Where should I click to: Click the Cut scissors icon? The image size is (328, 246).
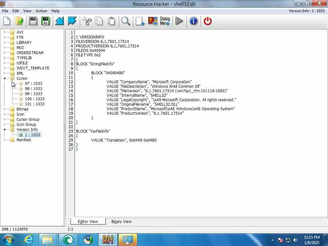(x=87, y=21)
